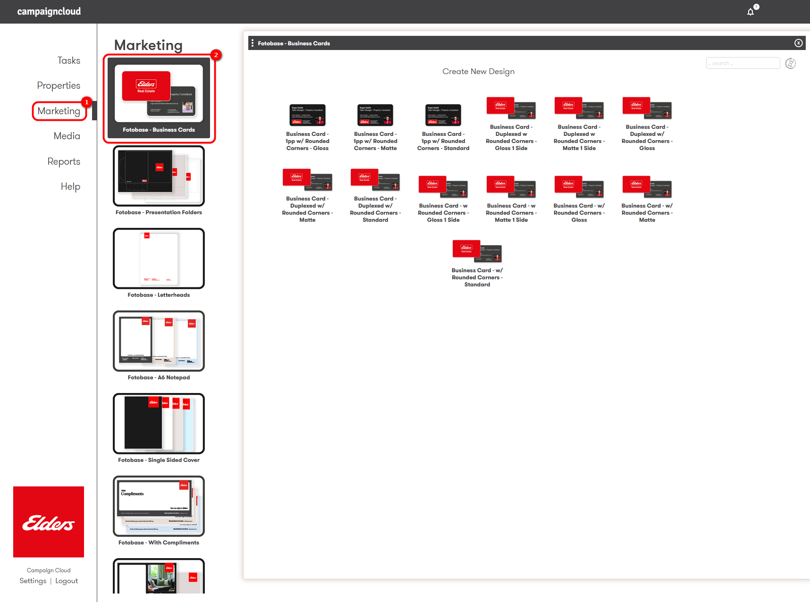Choose Duplexed w/ Rounded Corners - Gloss template

[x=647, y=124]
